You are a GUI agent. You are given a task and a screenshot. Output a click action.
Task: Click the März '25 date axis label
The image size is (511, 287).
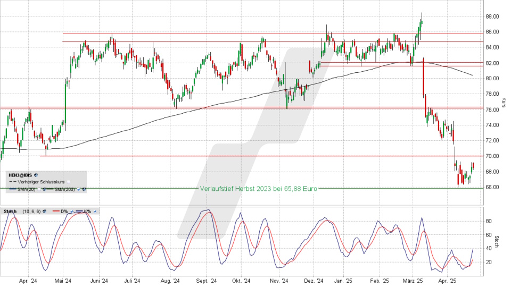413,281
